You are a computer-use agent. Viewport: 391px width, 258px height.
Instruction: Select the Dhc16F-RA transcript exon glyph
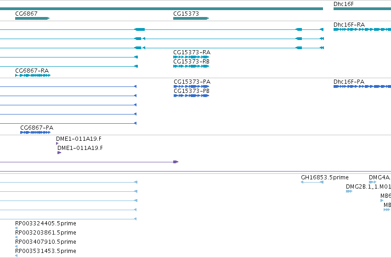[362, 29]
